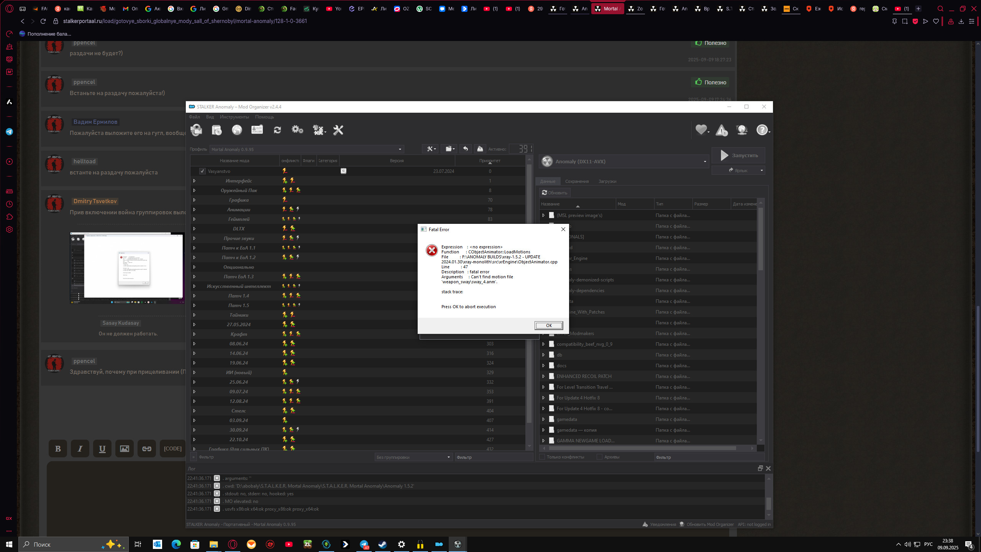Click the refresh arrows toolbar icon
The width and height of the screenshot is (981, 552).
pos(277,130)
